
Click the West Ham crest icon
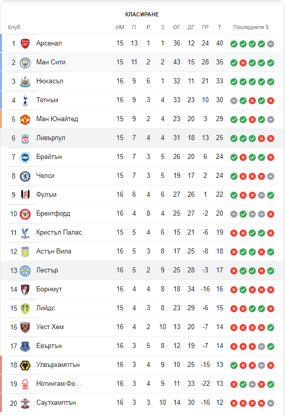tap(25, 328)
